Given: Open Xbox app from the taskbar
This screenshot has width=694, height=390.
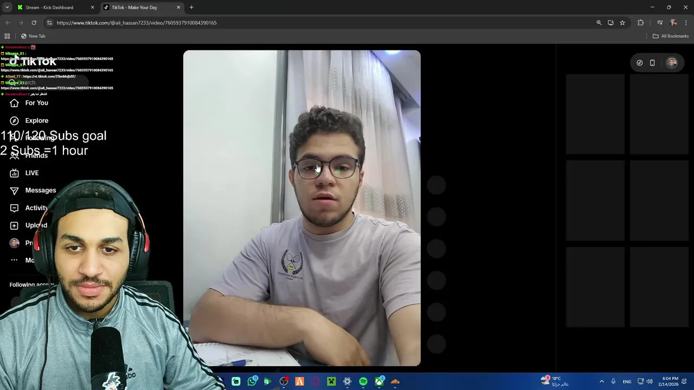Looking at the screenshot, I should click(379, 382).
